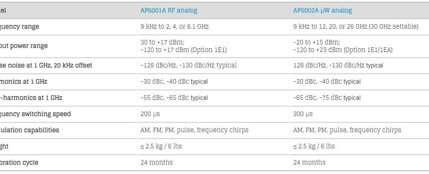This screenshot has width=429, height=174.
Task: Select the 300 µs switching speed value
Action: 303,114
